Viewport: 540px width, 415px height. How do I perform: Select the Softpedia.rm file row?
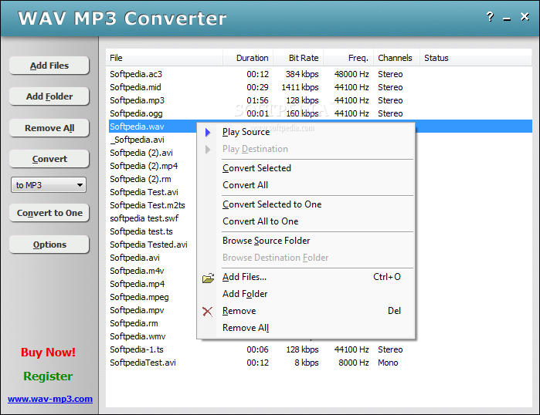[152, 323]
